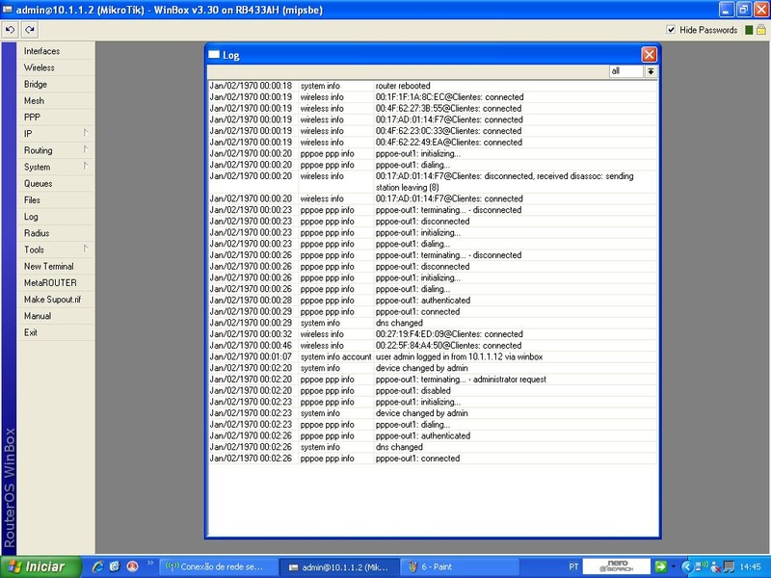
Task: Click the green status indicator square
Action: click(749, 30)
